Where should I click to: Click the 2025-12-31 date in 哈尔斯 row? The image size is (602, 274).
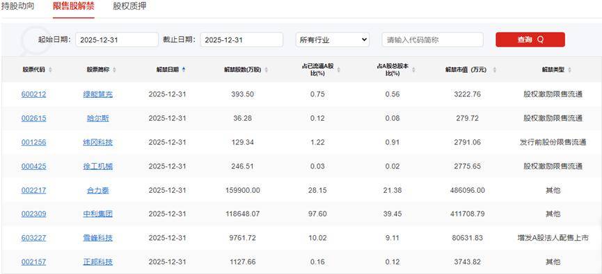tap(167, 118)
